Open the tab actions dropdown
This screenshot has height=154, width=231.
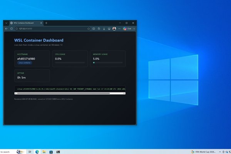click(6, 23)
